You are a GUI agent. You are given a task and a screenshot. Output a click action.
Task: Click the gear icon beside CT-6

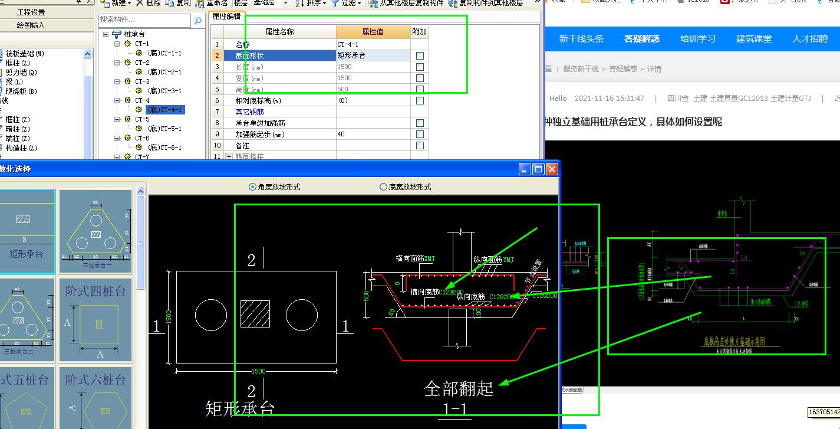coord(128,138)
